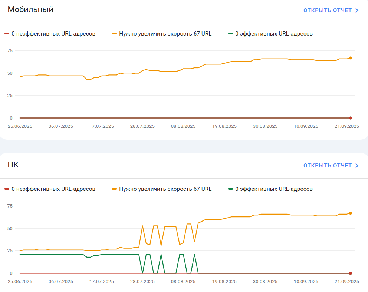Open the ПК report link
Image resolution: width=368 pixels, height=292 pixels.
(331, 166)
